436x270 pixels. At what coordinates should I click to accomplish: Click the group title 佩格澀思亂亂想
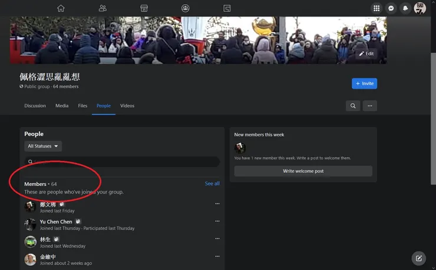(49, 76)
